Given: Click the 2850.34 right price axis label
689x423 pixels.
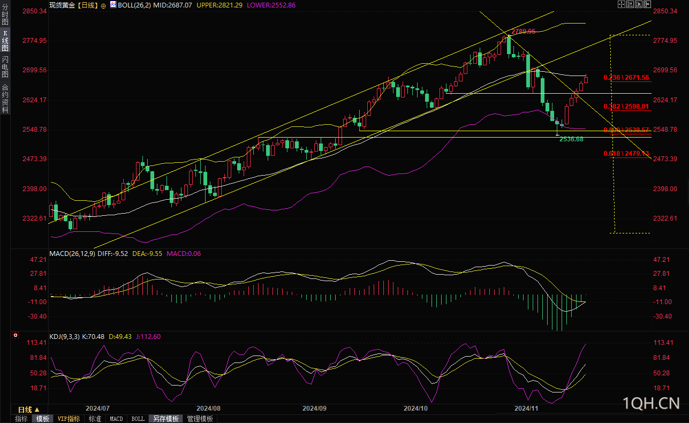Looking at the screenshot, I should (x=666, y=11).
